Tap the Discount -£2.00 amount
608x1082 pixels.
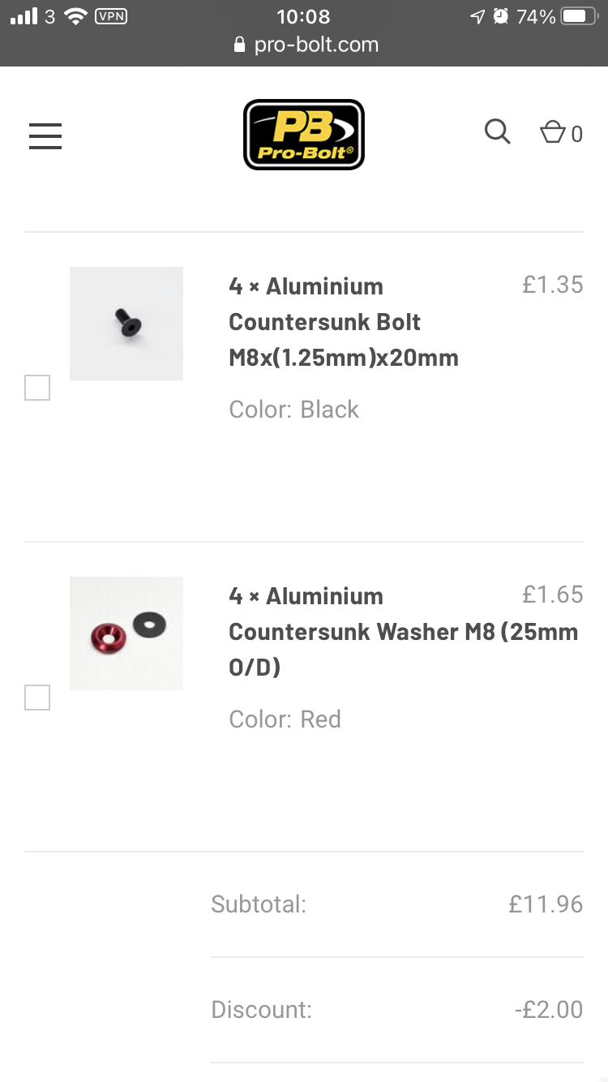pos(549,1010)
